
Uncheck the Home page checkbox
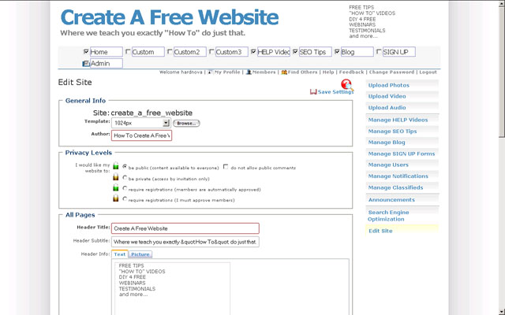86,52
